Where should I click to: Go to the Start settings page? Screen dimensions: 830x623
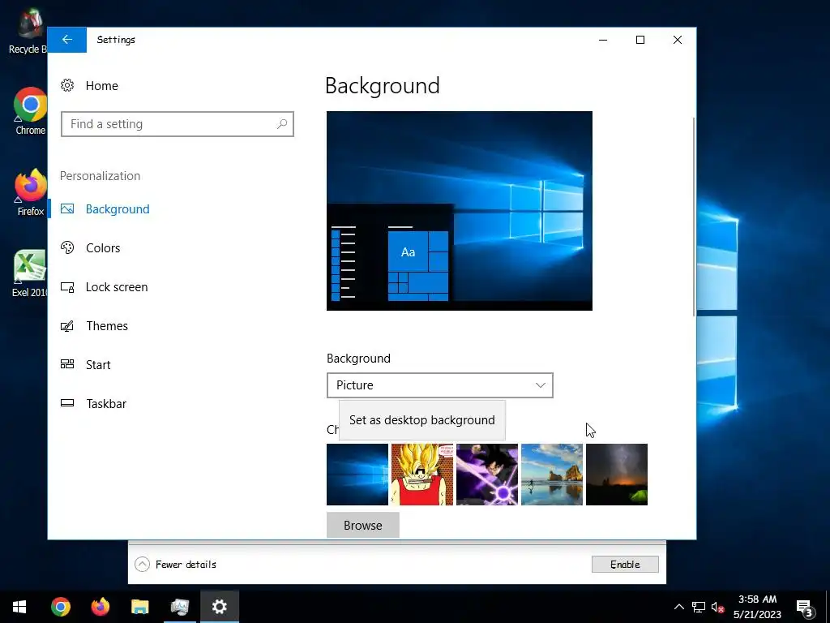(x=98, y=365)
